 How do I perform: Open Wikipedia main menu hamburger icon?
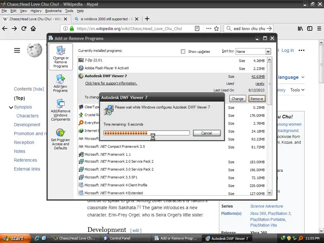pyautogui.click(x=17, y=50)
